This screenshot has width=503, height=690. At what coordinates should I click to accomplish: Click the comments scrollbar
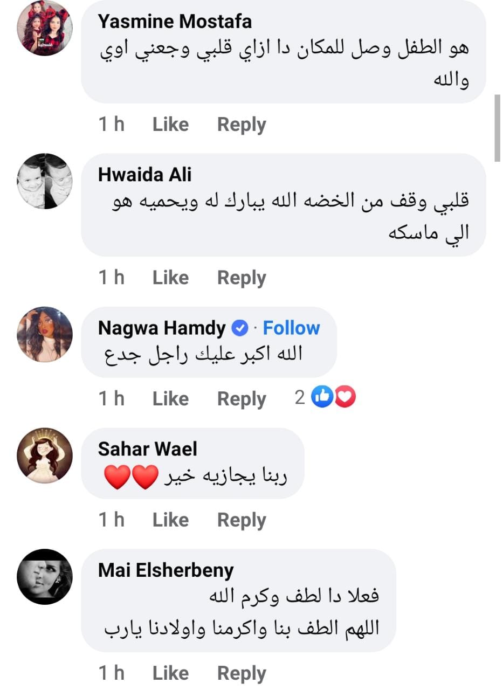(497, 128)
